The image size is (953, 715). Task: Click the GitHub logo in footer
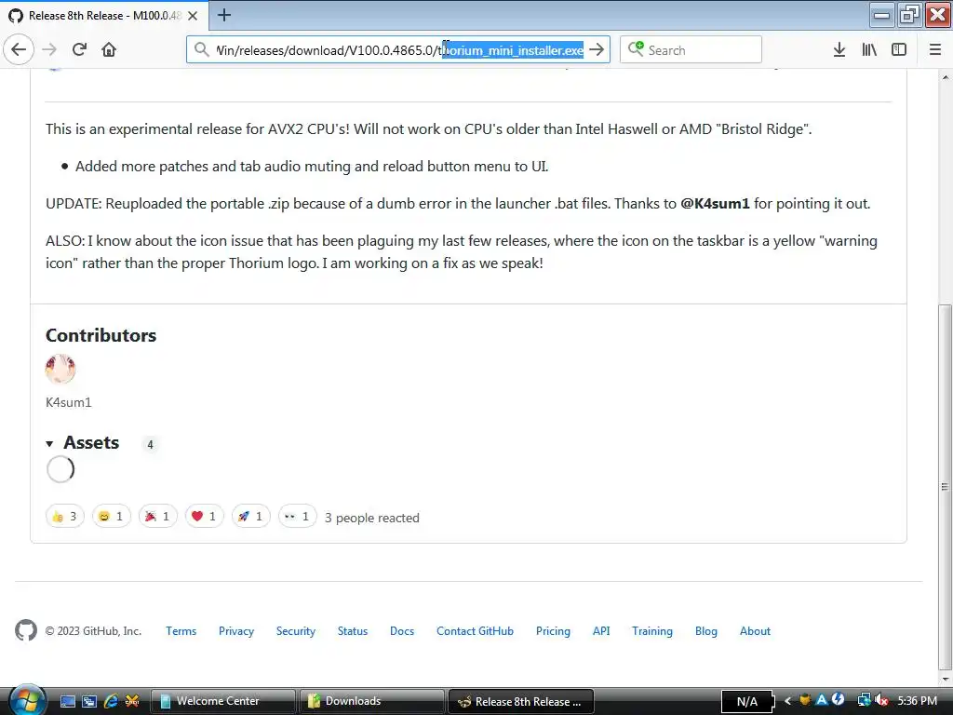tap(26, 630)
